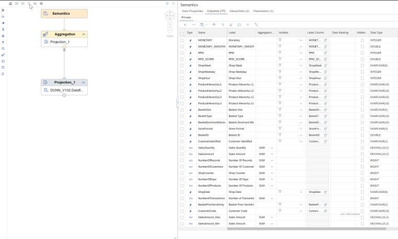Expand the left node palette with double chevron
Image resolution: width=398 pixels, height=239 pixels.
point(3,10)
